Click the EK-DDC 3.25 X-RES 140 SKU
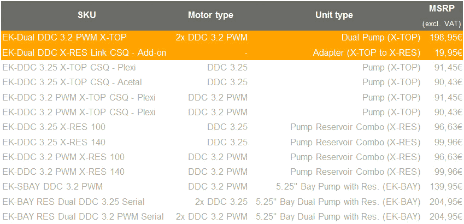464x224 pixels. tap(54, 142)
